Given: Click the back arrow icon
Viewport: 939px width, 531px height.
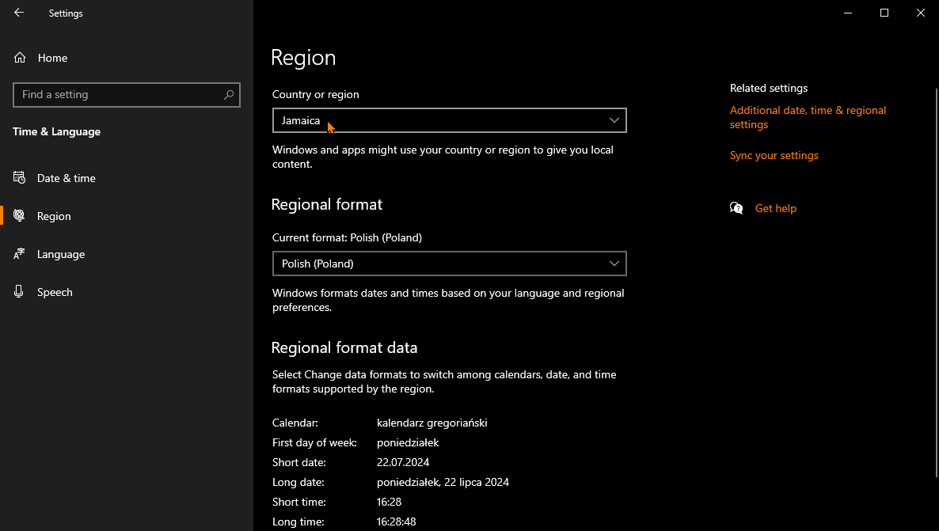Looking at the screenshot, I should pyautogui.click(x=19, y=13).
